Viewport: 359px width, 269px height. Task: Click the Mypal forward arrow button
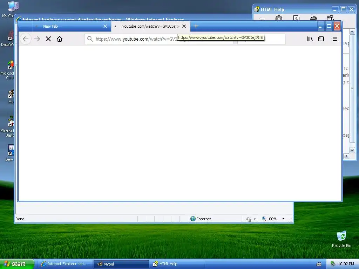[x=37, y=39]
